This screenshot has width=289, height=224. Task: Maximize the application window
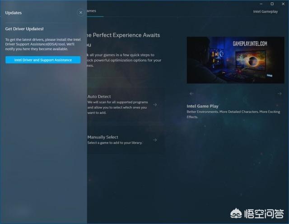coord(272,4)
